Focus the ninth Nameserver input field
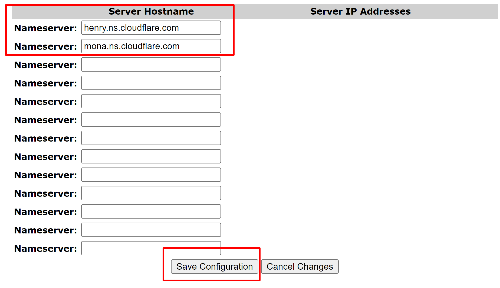Image resolution: width=500 pixels, height=288 pixels. [x=151, y=175]
